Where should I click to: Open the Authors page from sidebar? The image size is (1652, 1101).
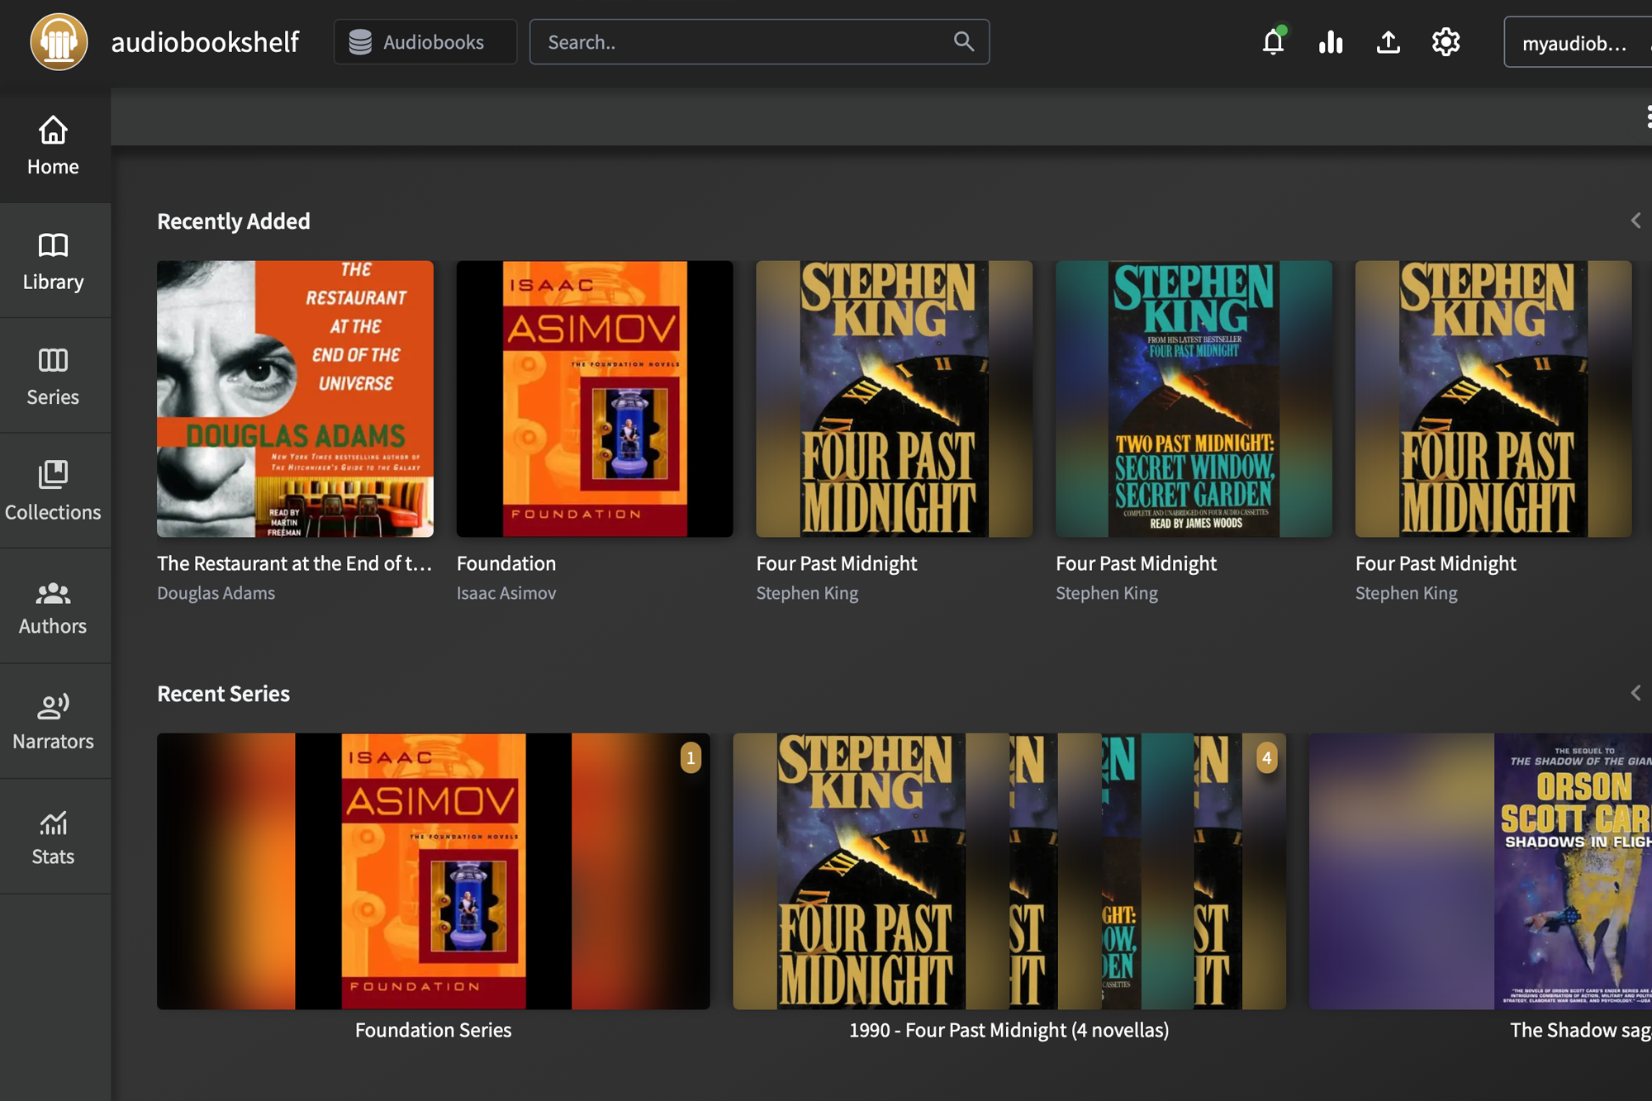[53, 606]
